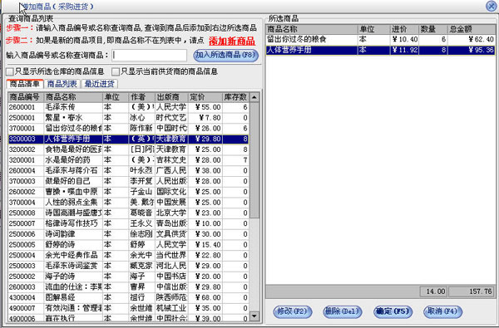This screenshot has height=328, width=499.
Task: Click author cell 冰心
Action: [x=141, y=118]
